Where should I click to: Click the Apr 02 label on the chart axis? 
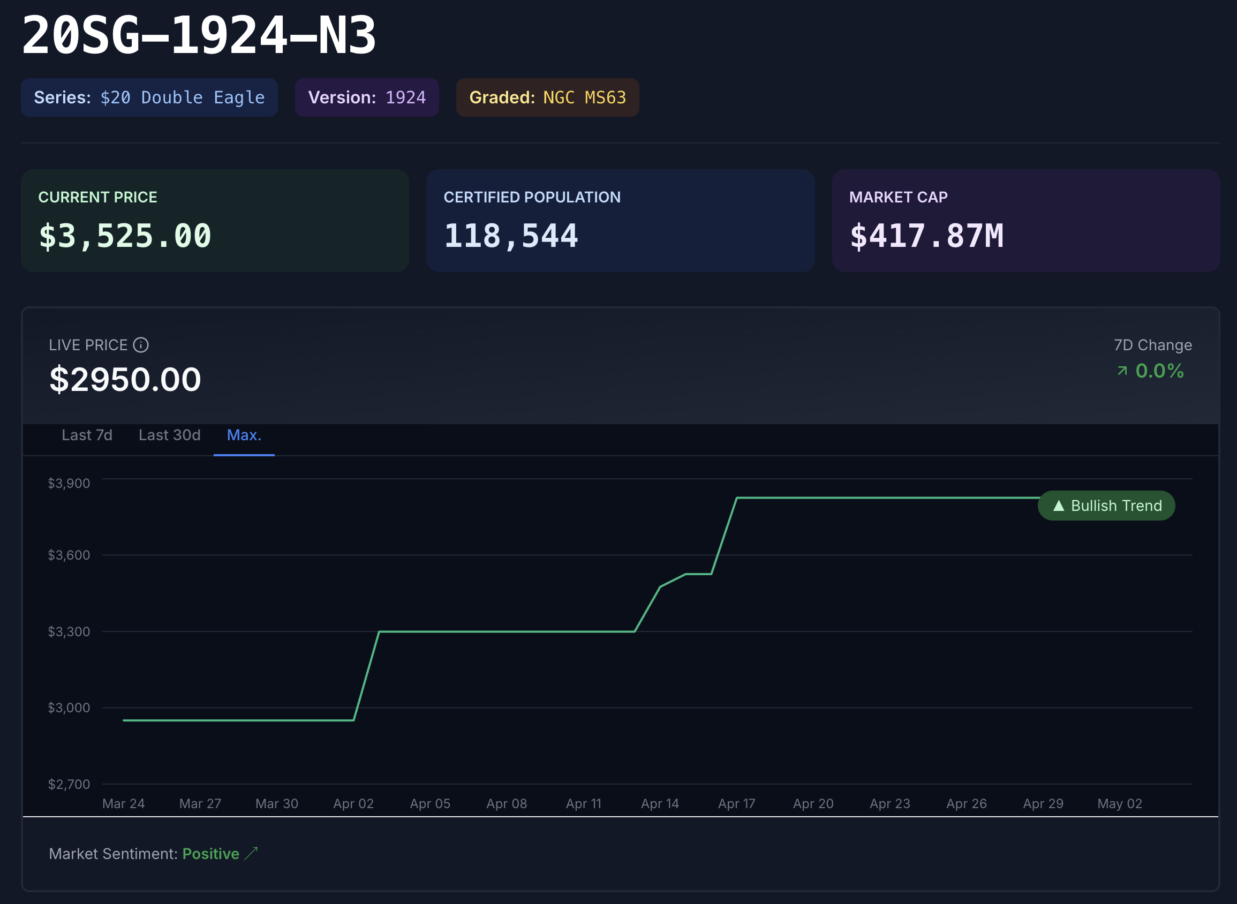click(x=353, y=803)
